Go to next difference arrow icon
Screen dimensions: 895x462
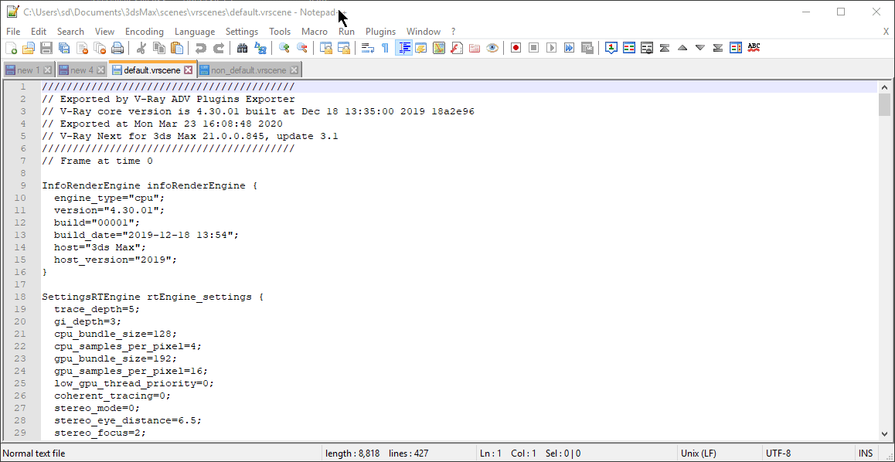(x=700, y=48)
